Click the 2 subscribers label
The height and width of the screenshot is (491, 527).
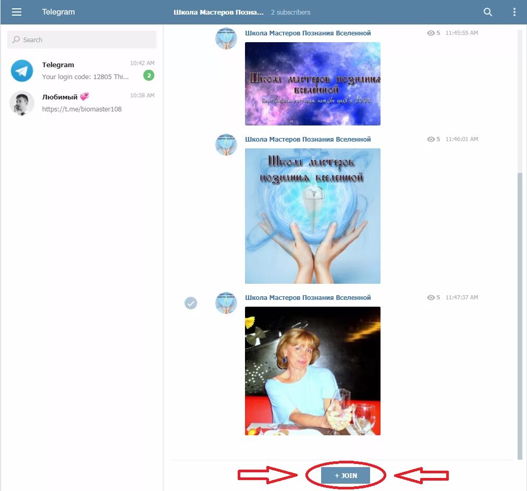pos(291,12)
